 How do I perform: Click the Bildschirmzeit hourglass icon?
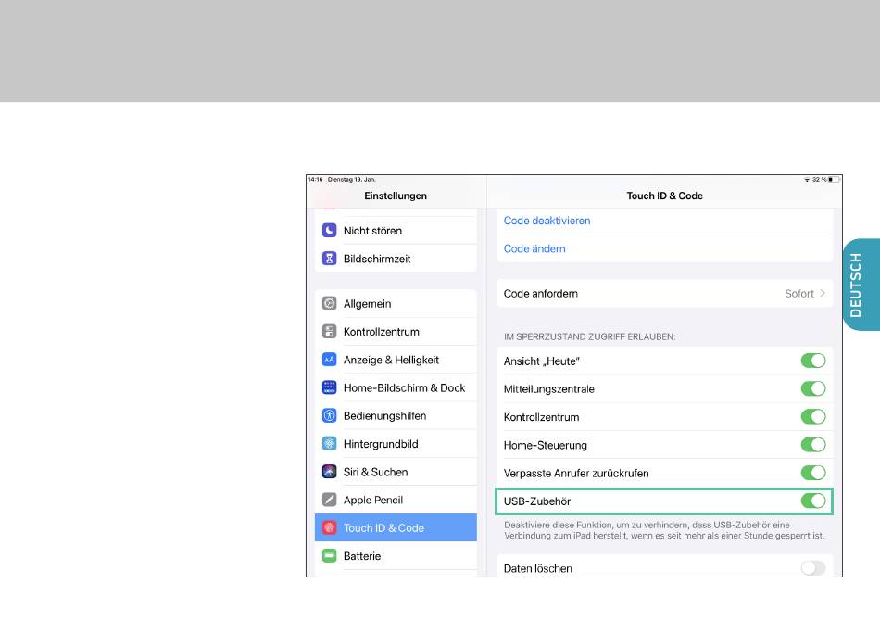tap(330, 259)
